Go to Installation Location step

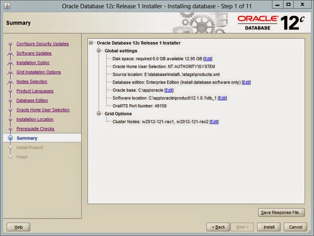[x=35, y=119]
